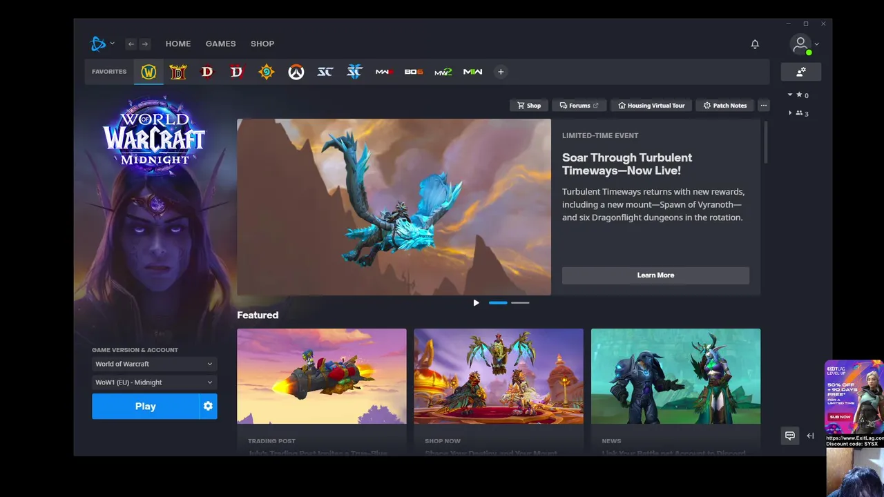Image resolution: width=884 pixels, height=497 pixels.
Task: Click the news feed vertical scrollbar
Action: 765,143
